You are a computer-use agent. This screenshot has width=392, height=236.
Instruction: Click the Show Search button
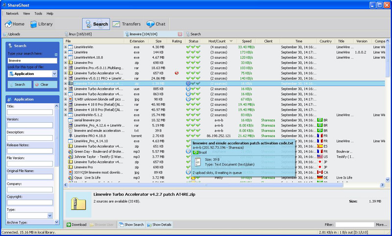131,225
